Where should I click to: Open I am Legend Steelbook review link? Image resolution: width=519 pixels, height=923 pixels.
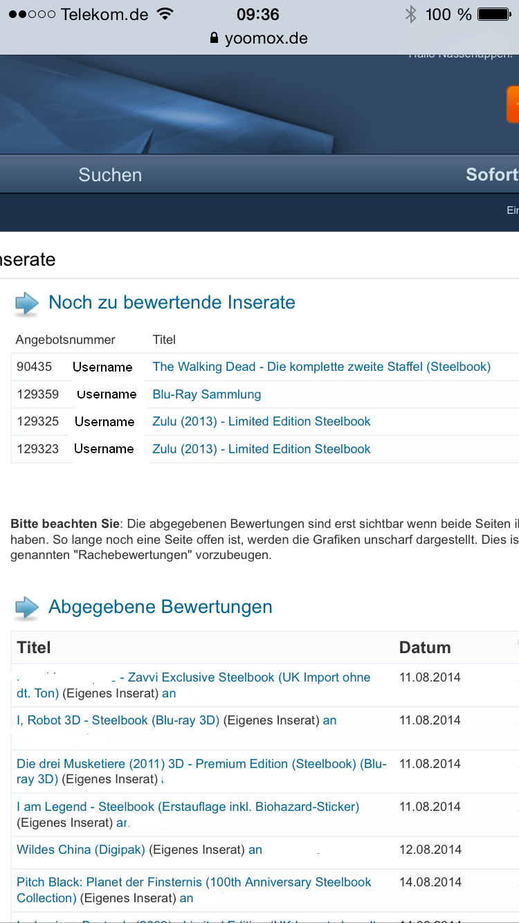tap(188, 807)
